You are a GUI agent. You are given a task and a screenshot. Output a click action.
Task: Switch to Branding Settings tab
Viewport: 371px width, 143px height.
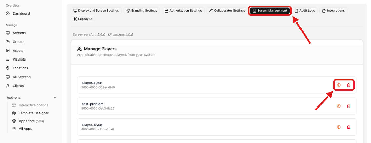coord(142,11)
